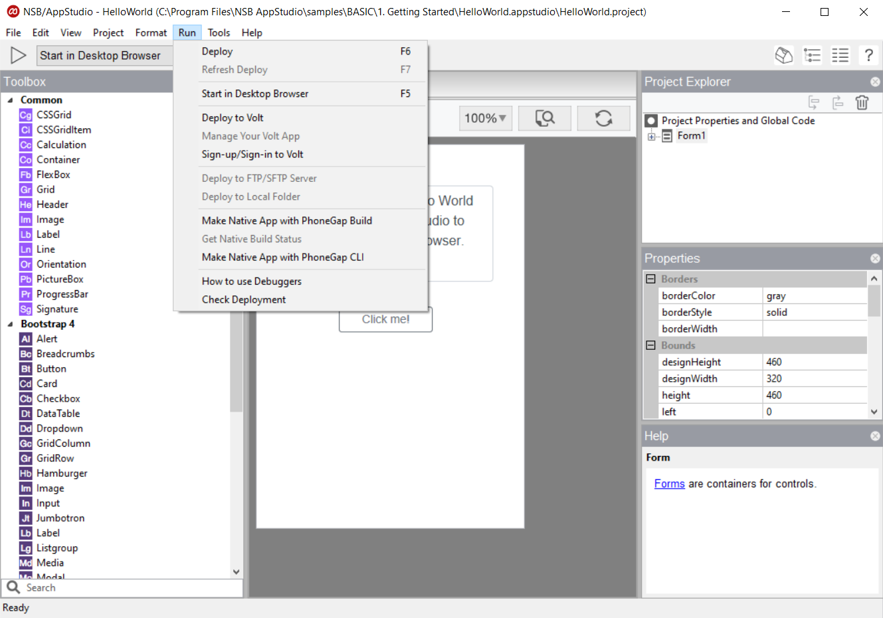This screenshot has height=618, width=883.
Task: Collapse the Common toolbox group
Action: point(10,100)
